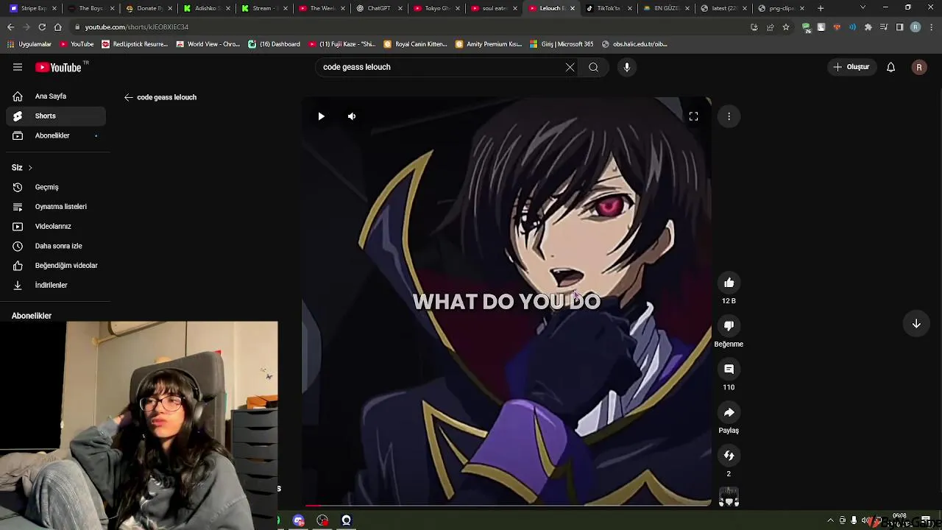Viewport: 942px width, 530px height.
Task: Click the Discord taskbar icon
Action: [298, 520]
